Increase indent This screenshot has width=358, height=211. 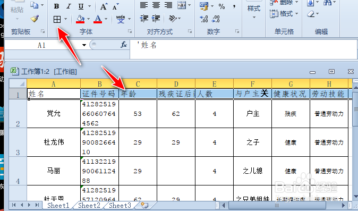click(x=156, y=19)
